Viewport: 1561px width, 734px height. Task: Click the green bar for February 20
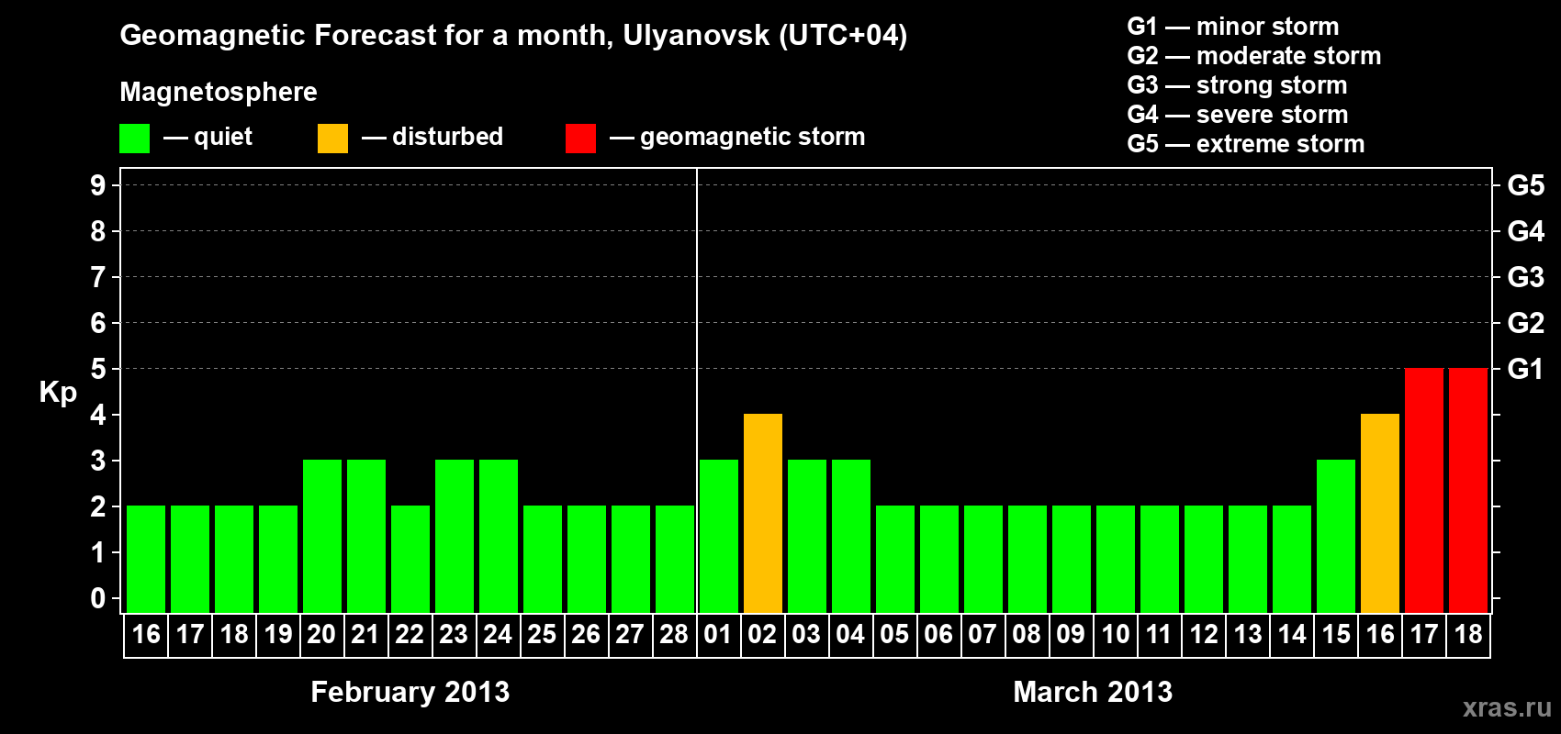(x=322, y=536)
